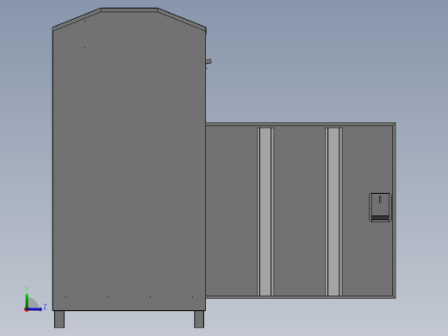The width and height of the screenshot is (448, 336).
Task: Click the red origin dot of the axis triad
Action: click(x=26, y=309)
